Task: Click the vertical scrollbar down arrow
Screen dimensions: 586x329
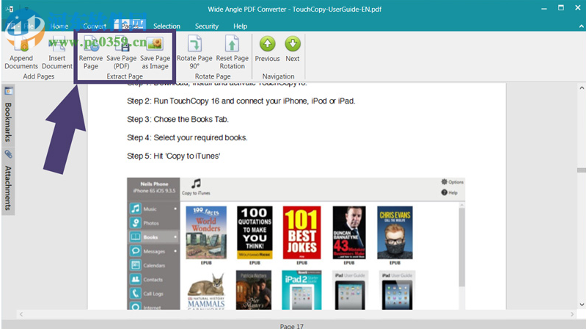Action: tap(582, 305)
